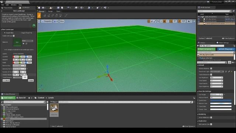The image size is (236, 133).
Task: Toggle surface snapping icon in viewport
Action: coord(162,21)
